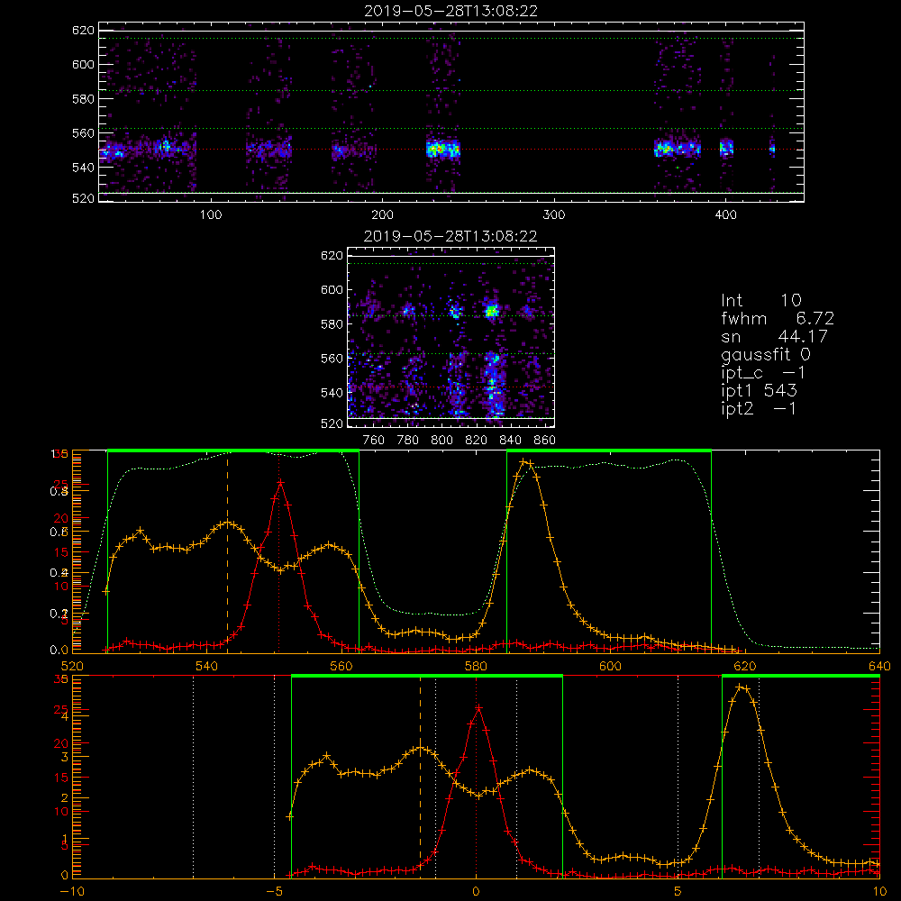901x901 pixels.
Task: Click the 560 x-axis label of profile plot
Action: [341, 666]
